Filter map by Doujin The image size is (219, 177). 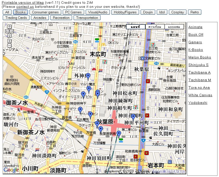click(148, 12)
